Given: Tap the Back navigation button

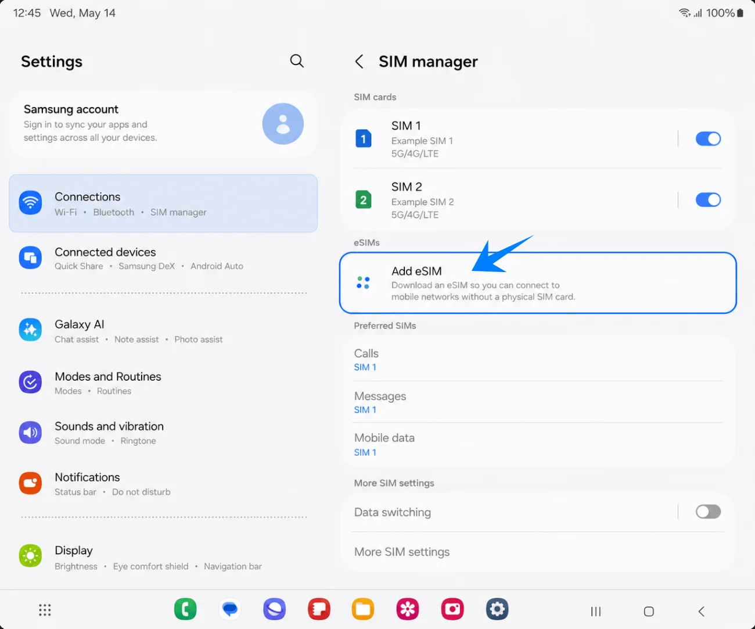Looking at the screenshot, I should (702, 611).
